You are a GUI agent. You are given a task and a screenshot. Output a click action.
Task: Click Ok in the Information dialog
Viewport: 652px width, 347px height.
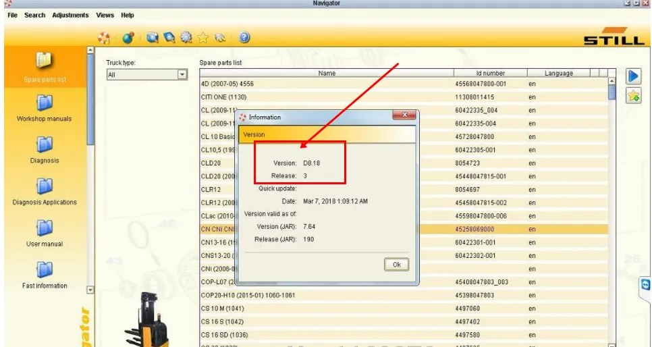396,265
